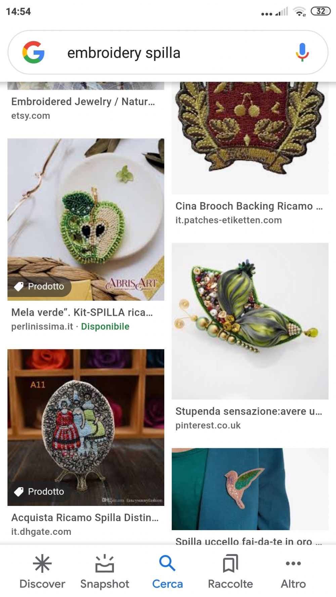Open the green apple bead brooch thumbnail
This screenshot has height=597, width=336.
86,219
